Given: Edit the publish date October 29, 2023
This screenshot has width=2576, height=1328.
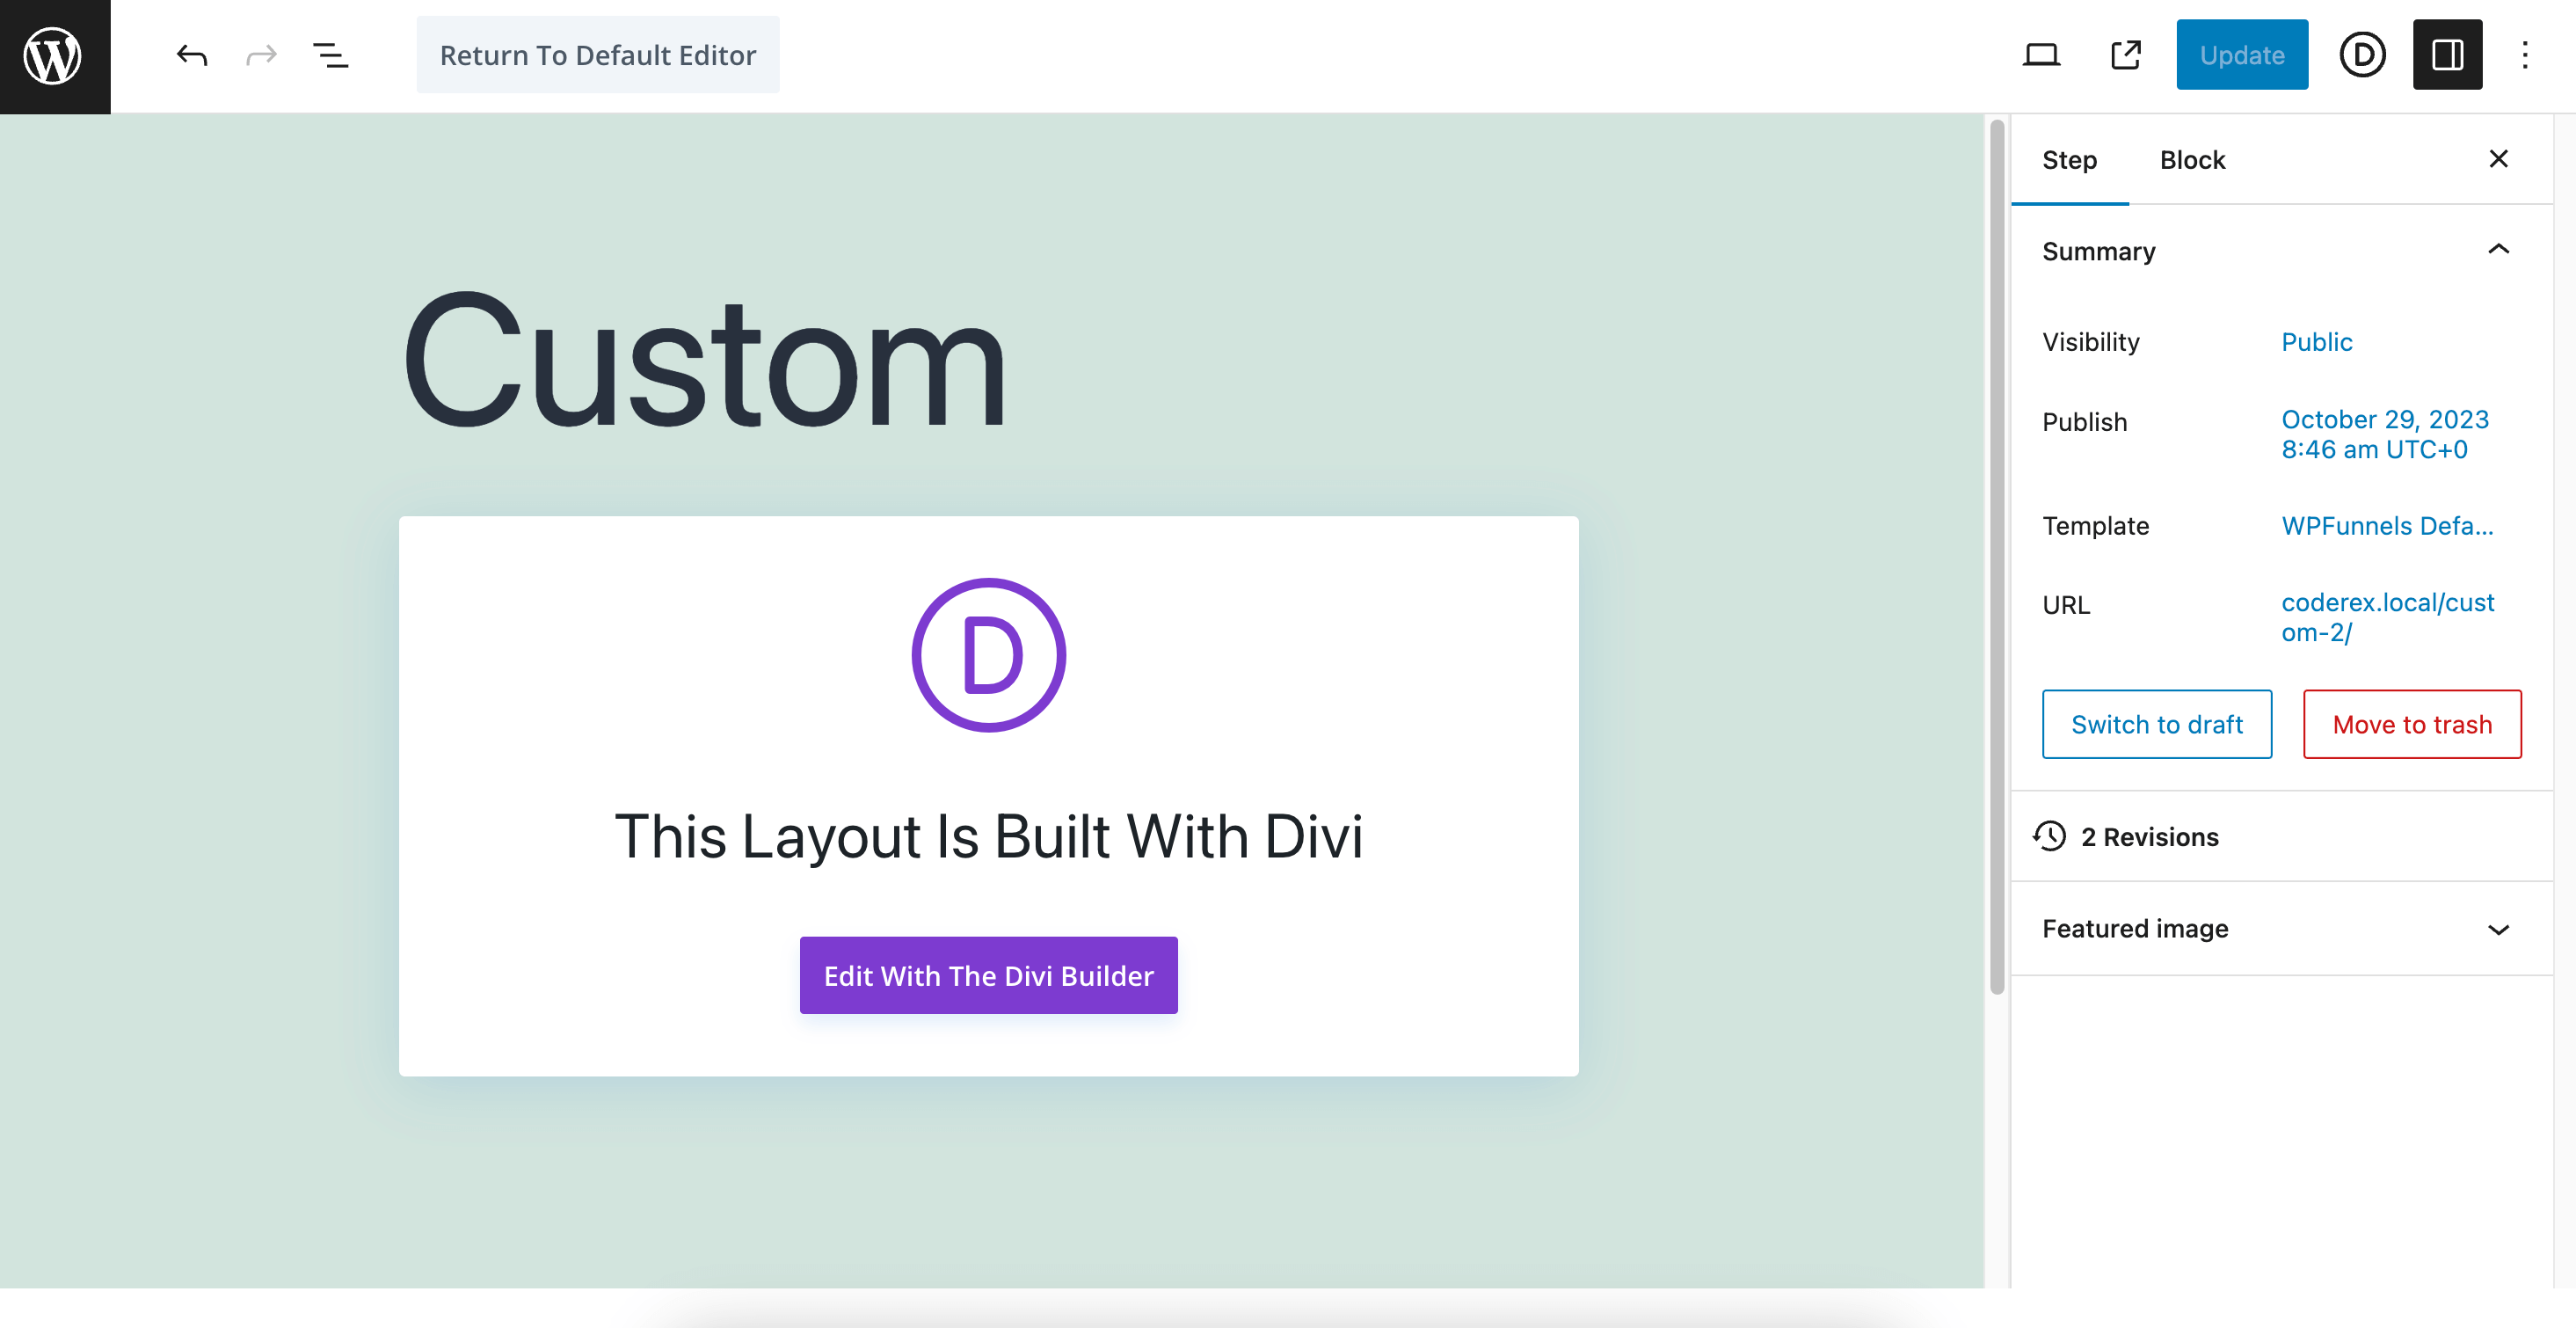Looking at the screenshot, I should click(2384, 434).
